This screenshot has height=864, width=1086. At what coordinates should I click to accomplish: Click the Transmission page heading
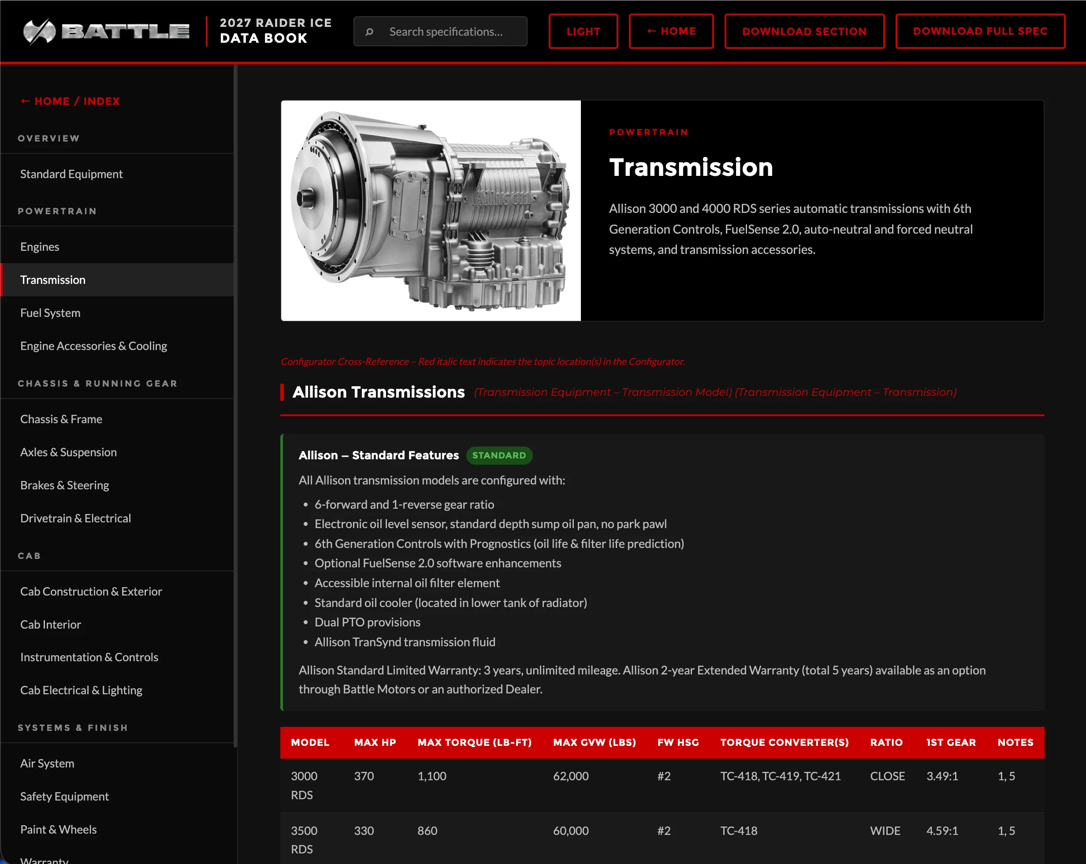tap(691, 167)
